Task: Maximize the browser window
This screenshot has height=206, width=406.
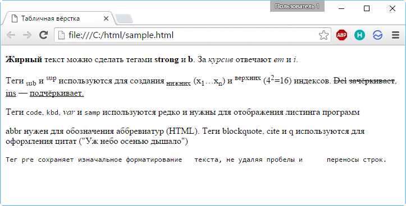Action: [x=367, y=8]
